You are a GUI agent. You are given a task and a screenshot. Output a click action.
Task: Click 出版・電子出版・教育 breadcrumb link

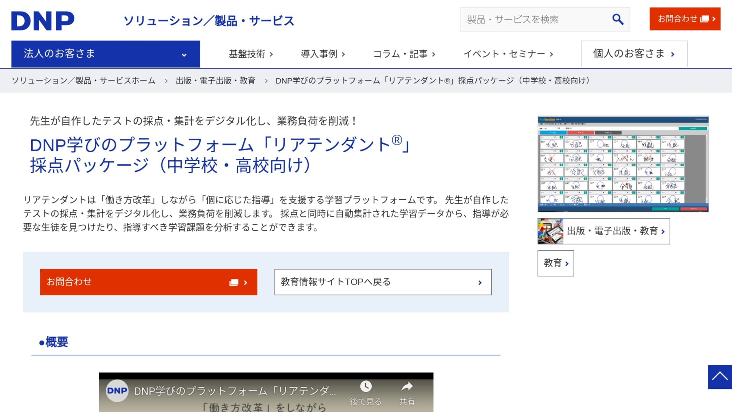pyautogui.click(x=215, y=80)
